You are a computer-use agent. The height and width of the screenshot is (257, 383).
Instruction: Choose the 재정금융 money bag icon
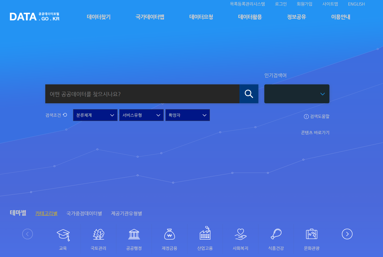click(x=170, y=234)
